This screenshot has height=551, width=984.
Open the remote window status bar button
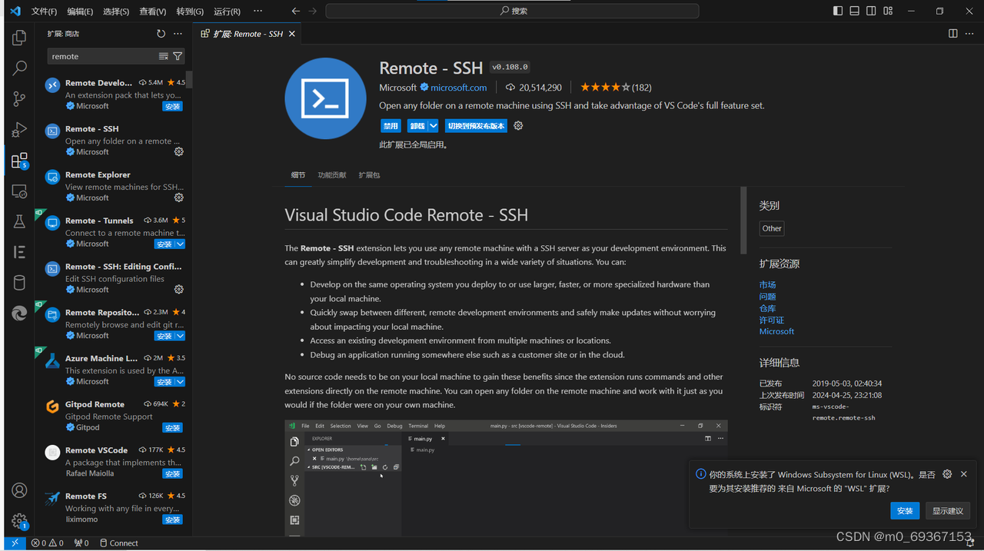tap(15, 543)
